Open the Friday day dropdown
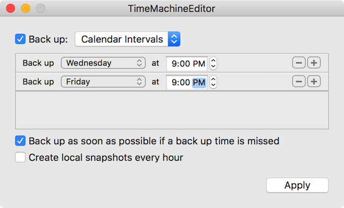This screenshot has width=344, height=208. (103, 81)
